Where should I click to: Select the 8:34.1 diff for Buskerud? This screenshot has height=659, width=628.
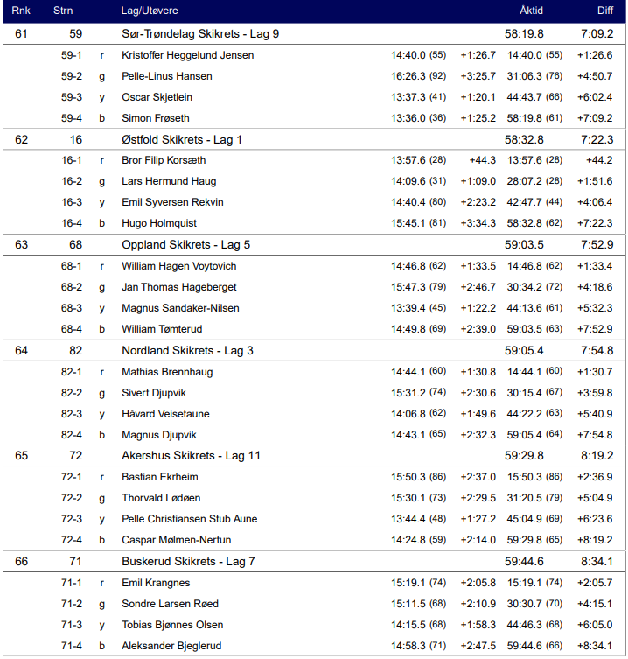(x=597, y=562)
